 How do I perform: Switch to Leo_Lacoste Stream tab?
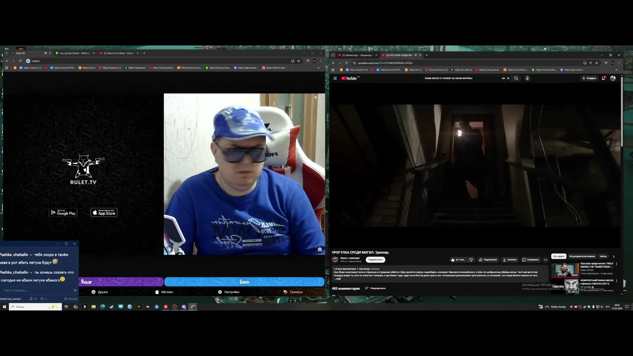tap(74, 53)
